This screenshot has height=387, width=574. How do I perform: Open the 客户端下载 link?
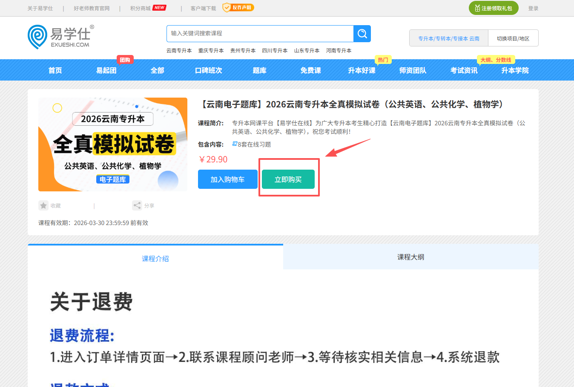[204, 9]
